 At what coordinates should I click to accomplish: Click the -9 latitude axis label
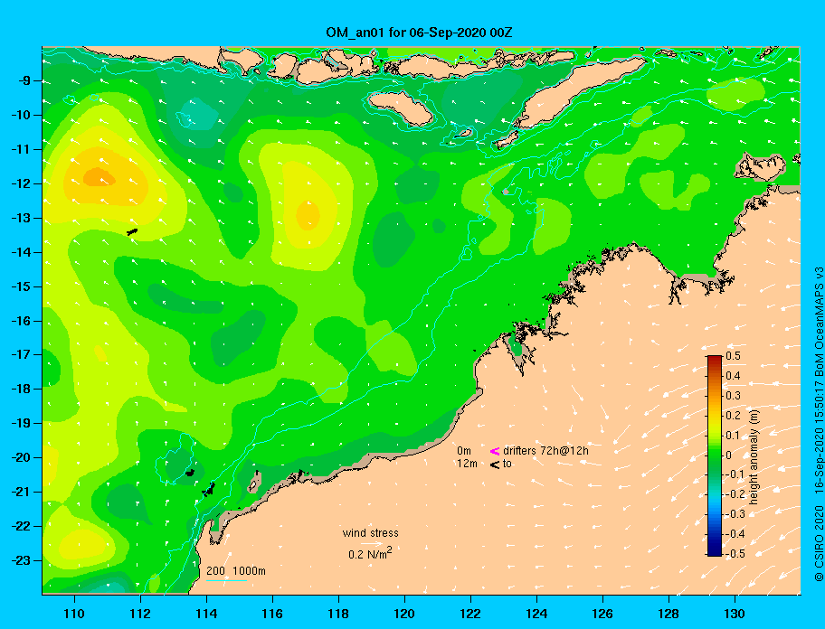[24, 80]
